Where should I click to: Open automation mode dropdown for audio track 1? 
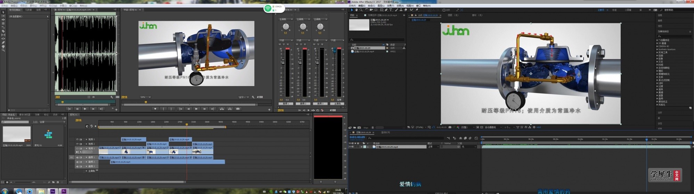click(x=286, y=40)
